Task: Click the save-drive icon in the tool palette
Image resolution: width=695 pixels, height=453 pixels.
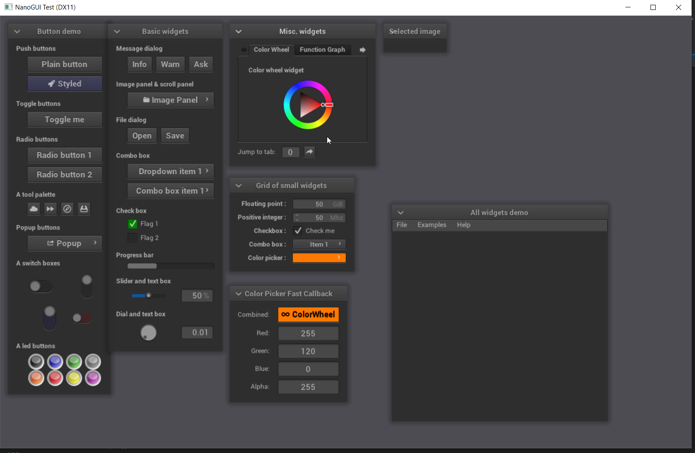Action: pyautogui.click(x=84, y=209)
